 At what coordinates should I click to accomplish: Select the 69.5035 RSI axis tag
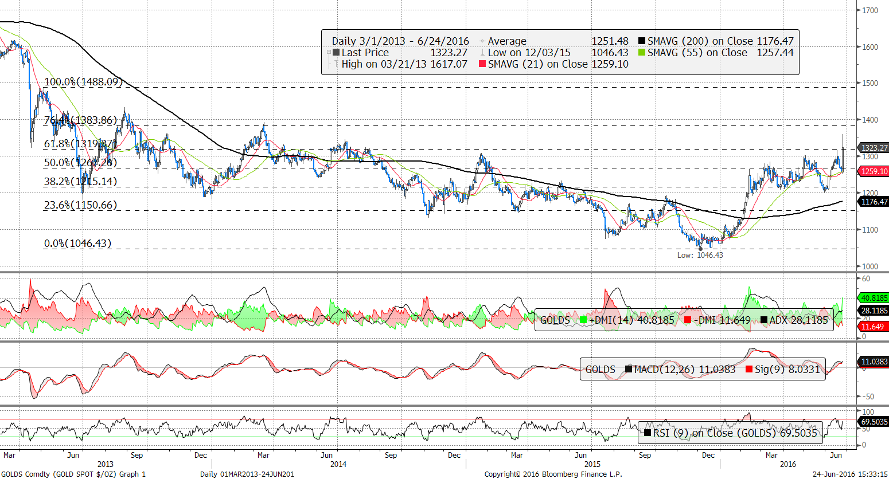pyautogui.click(x=872, y=422)
